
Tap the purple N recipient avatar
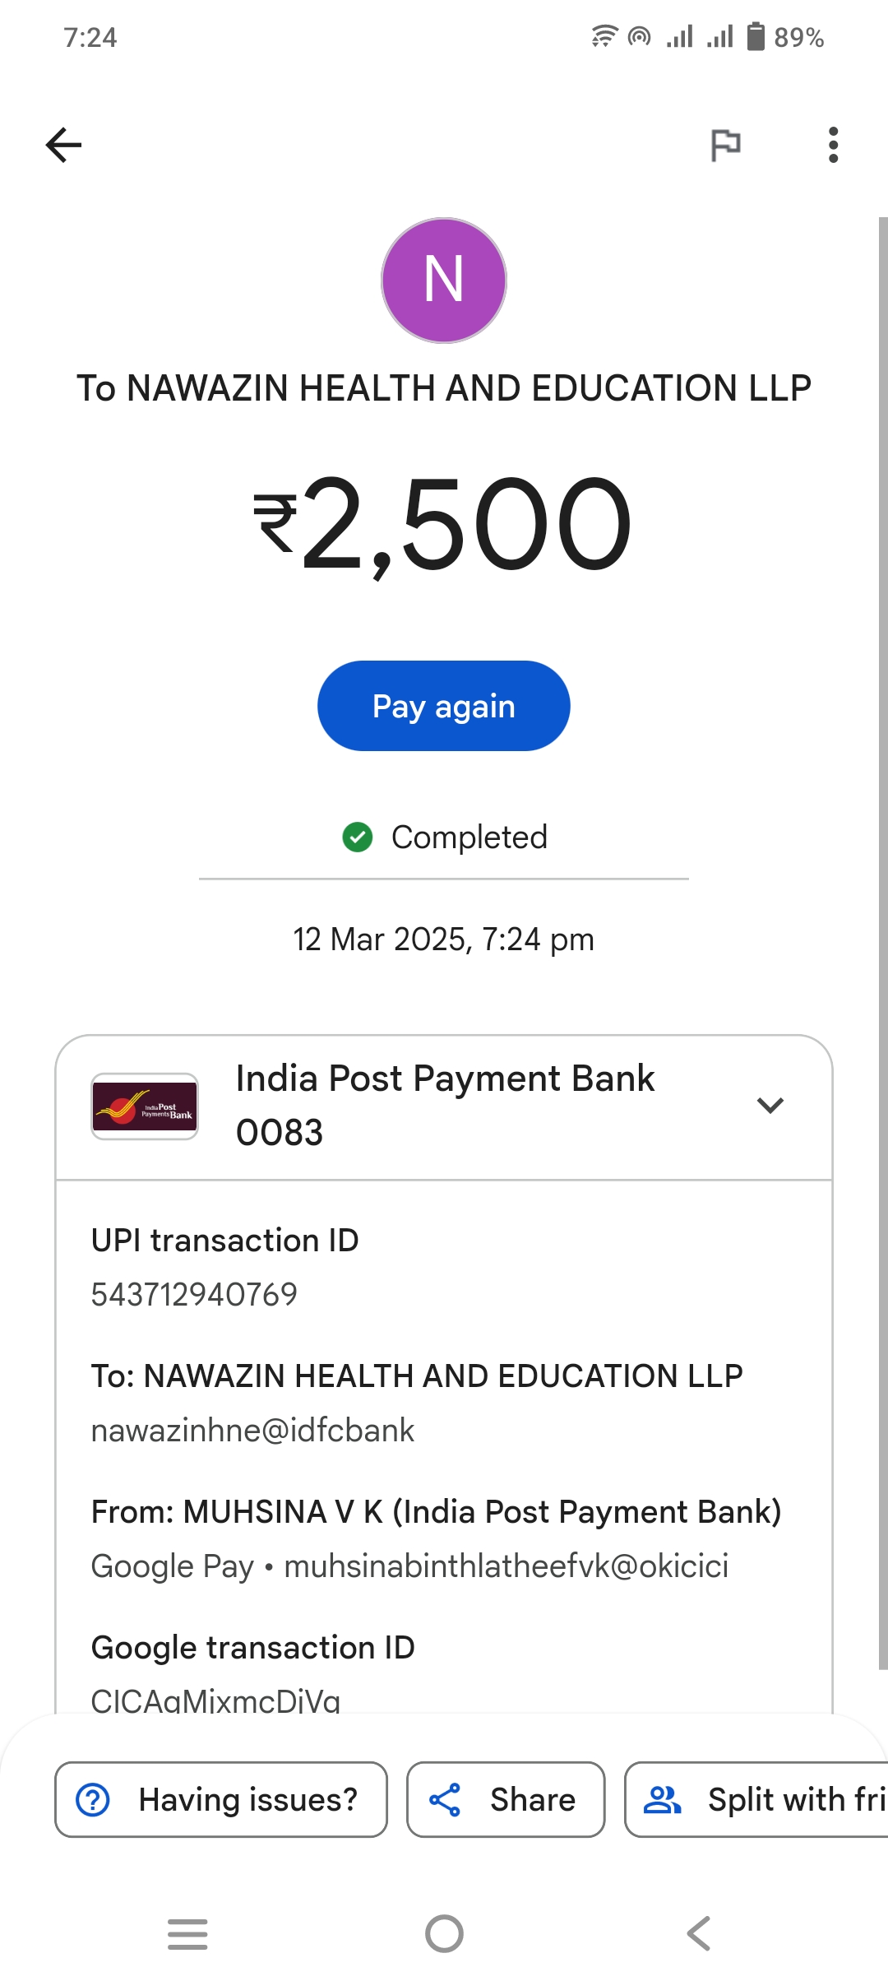[444, 281]
